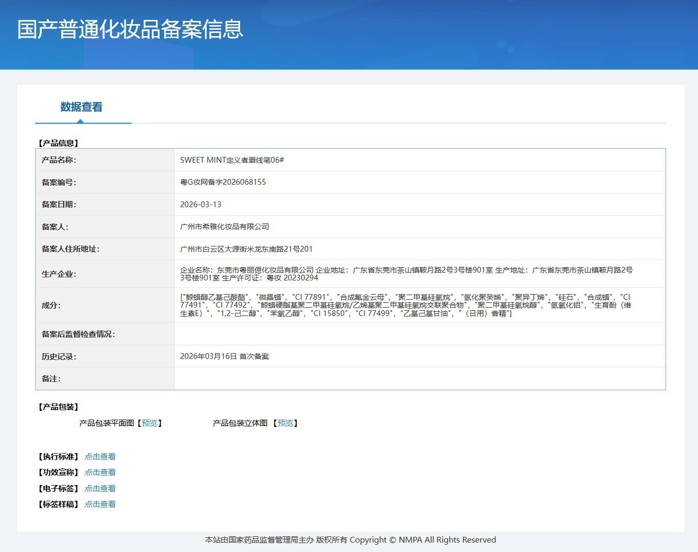The width and height of the screenshot is (698, 552).
Task: Click the product name SWEET MINT定义者唇线笔06#
Action: point(232,160)
